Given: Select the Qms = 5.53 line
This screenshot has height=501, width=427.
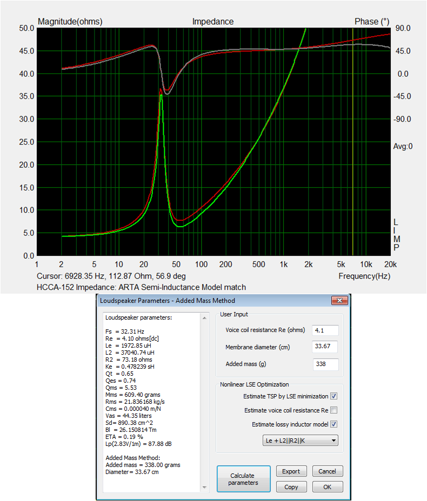Looking at the screenshot, I should click(121, 388).
